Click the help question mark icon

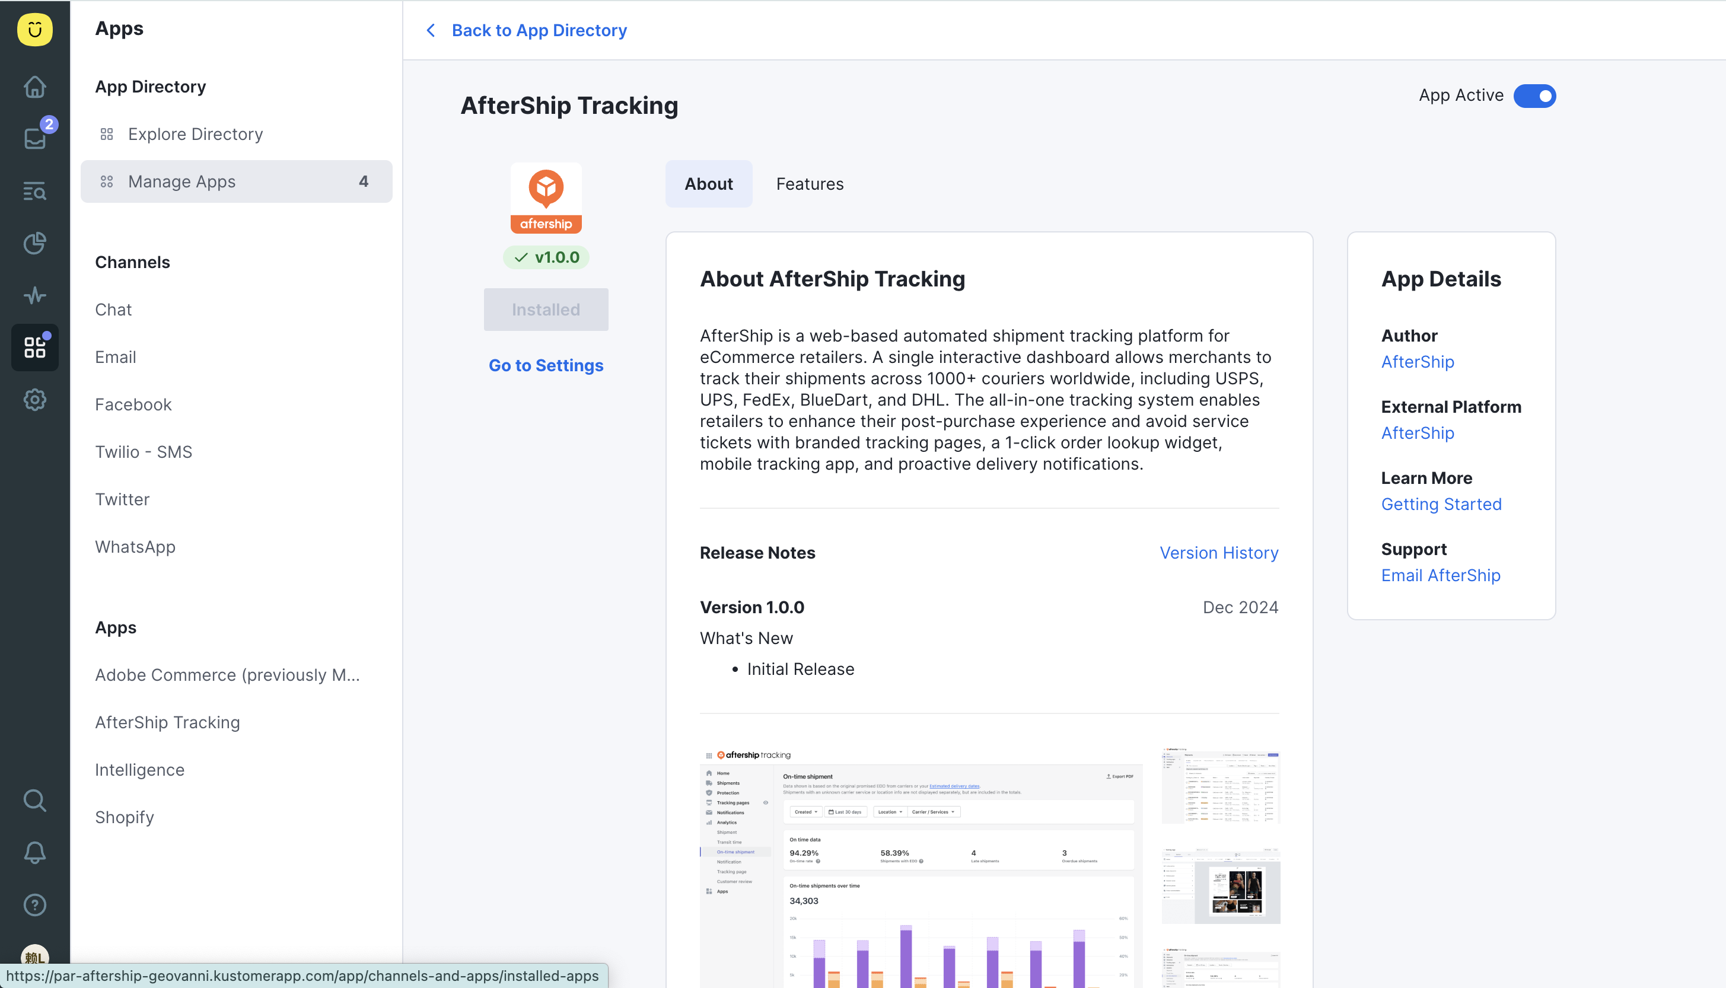pyautogui.click(x=34, y=905)
